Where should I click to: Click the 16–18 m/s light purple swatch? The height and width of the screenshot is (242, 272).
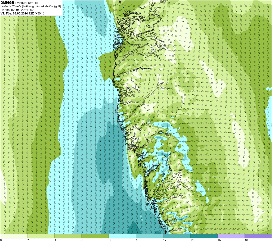tap(231, 236)
